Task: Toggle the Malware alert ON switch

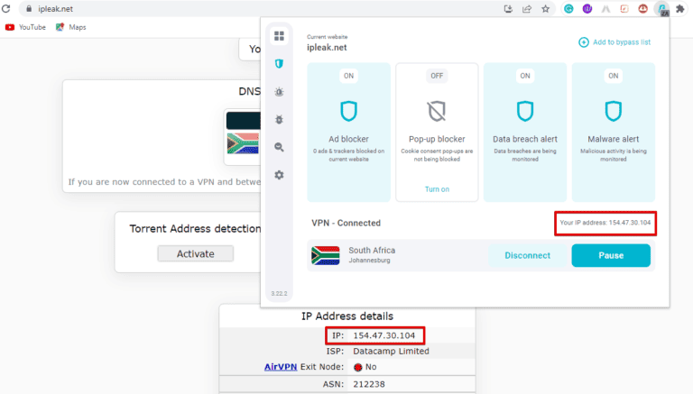Action: coord(614,76)
